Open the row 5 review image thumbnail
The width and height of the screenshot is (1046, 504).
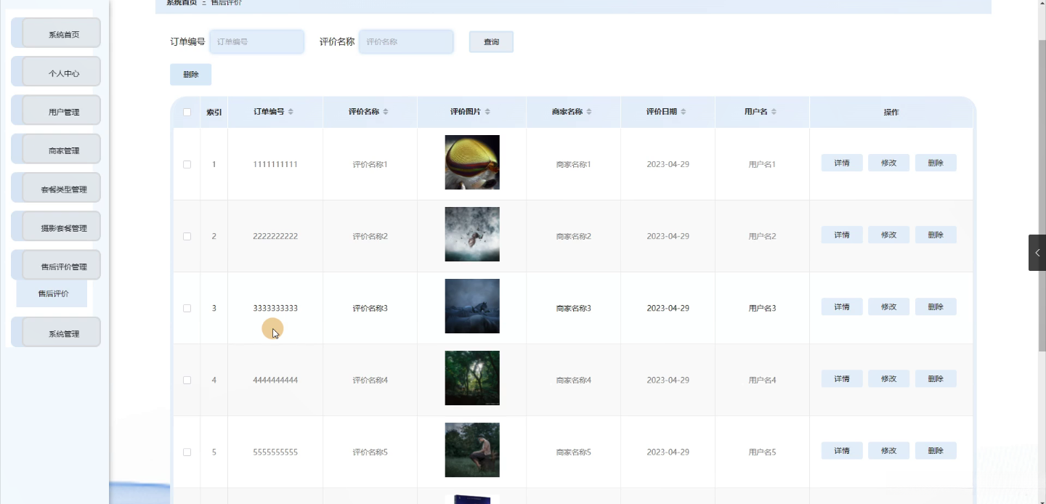(x=472, y=450)
